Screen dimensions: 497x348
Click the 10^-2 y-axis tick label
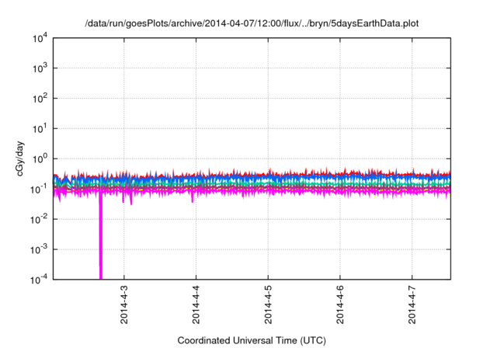pyautogui.click(x=39, y=219)
